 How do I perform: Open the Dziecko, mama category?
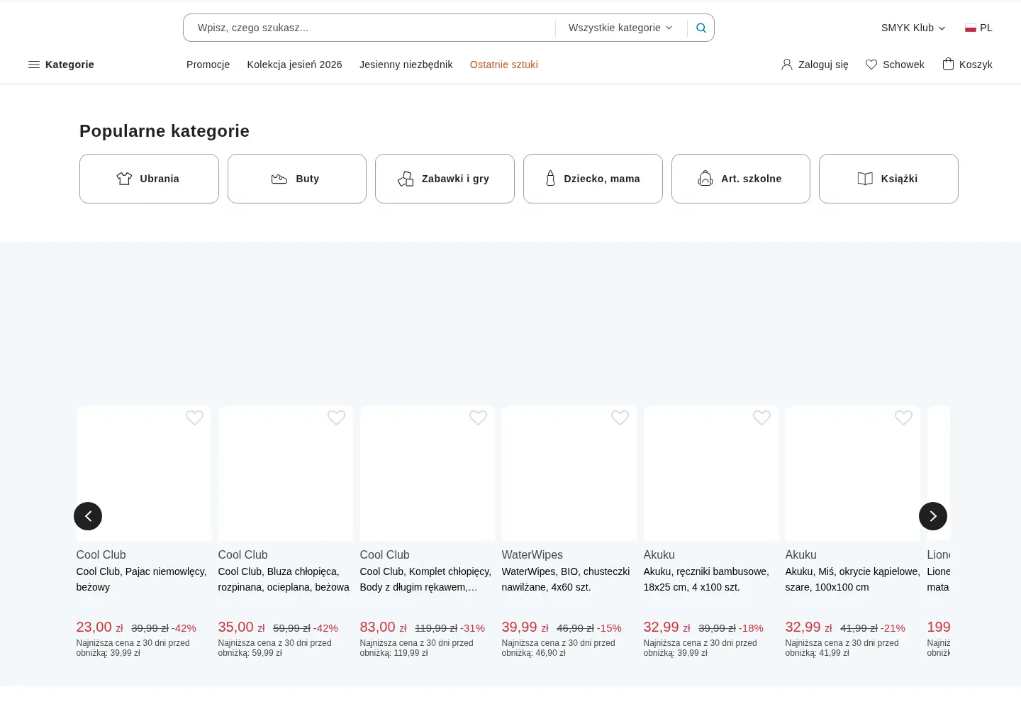(x=593, y=179)
